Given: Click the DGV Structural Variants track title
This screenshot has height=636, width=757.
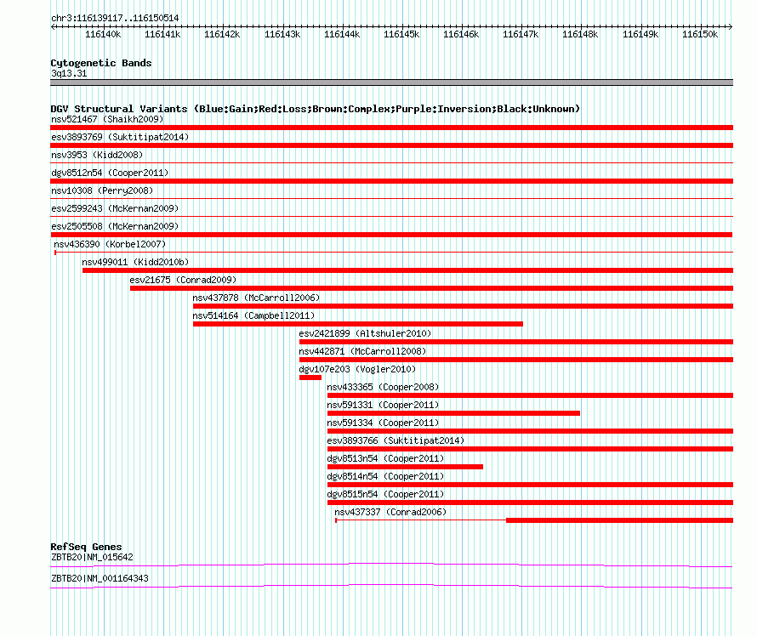Looking at the screenshot, I should tap(315, 109).
